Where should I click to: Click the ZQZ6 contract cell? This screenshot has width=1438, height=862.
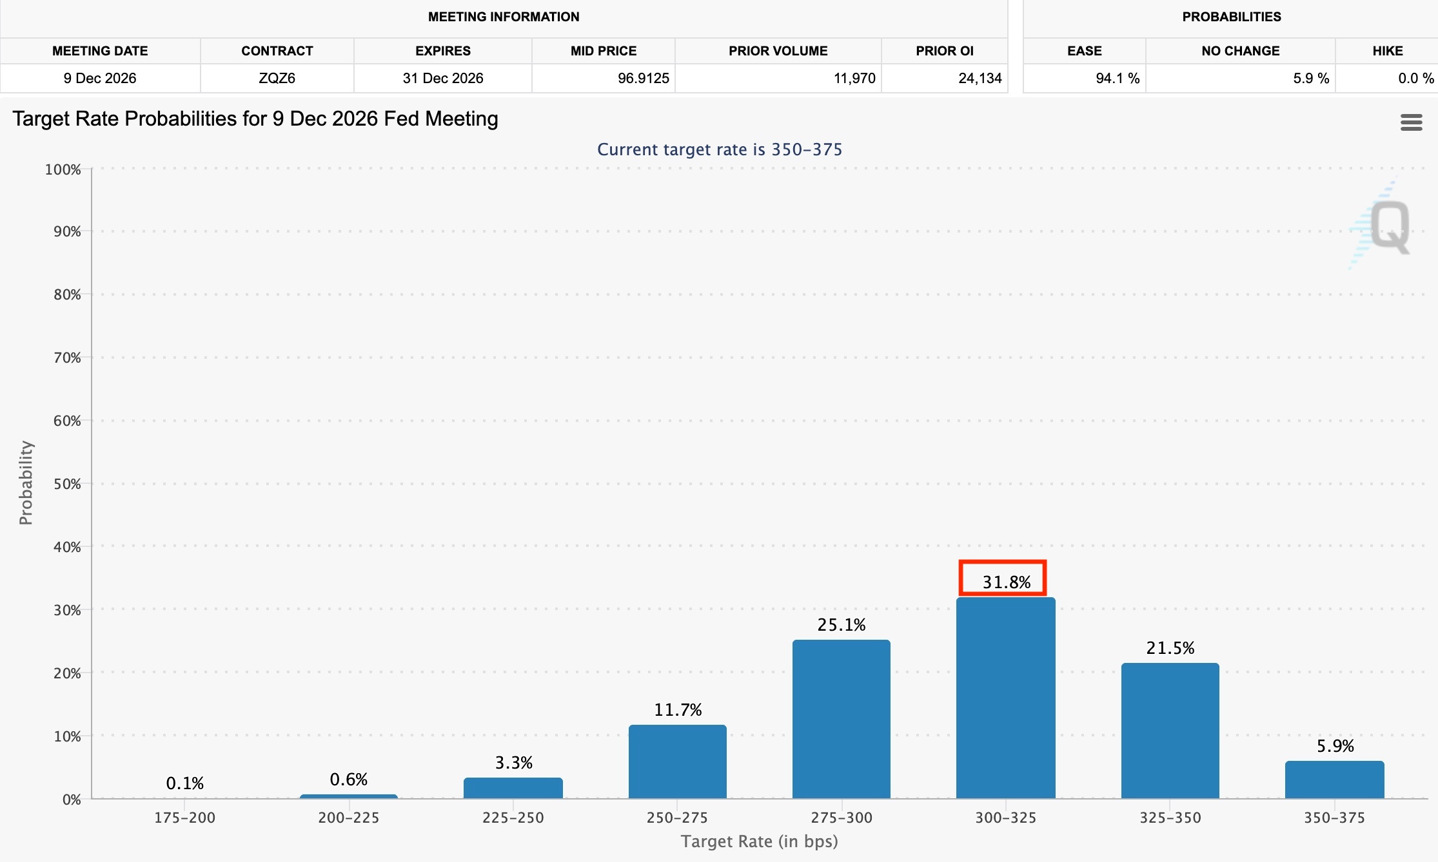277,78
